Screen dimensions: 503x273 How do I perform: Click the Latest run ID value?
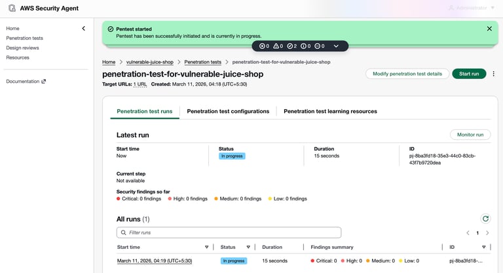(x=442, y=159)
